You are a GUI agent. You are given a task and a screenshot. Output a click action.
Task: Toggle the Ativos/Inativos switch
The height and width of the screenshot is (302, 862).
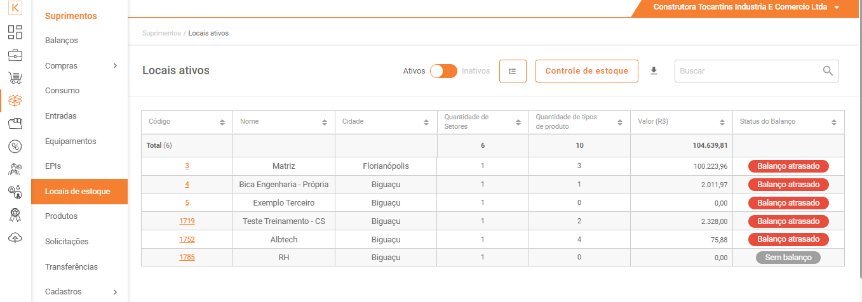443,71
